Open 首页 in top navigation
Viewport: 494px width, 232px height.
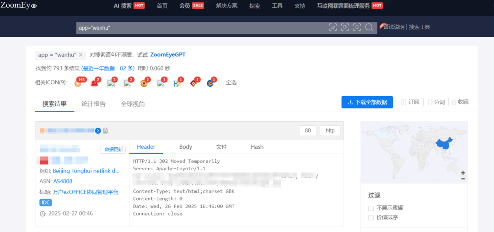(162, 5)
